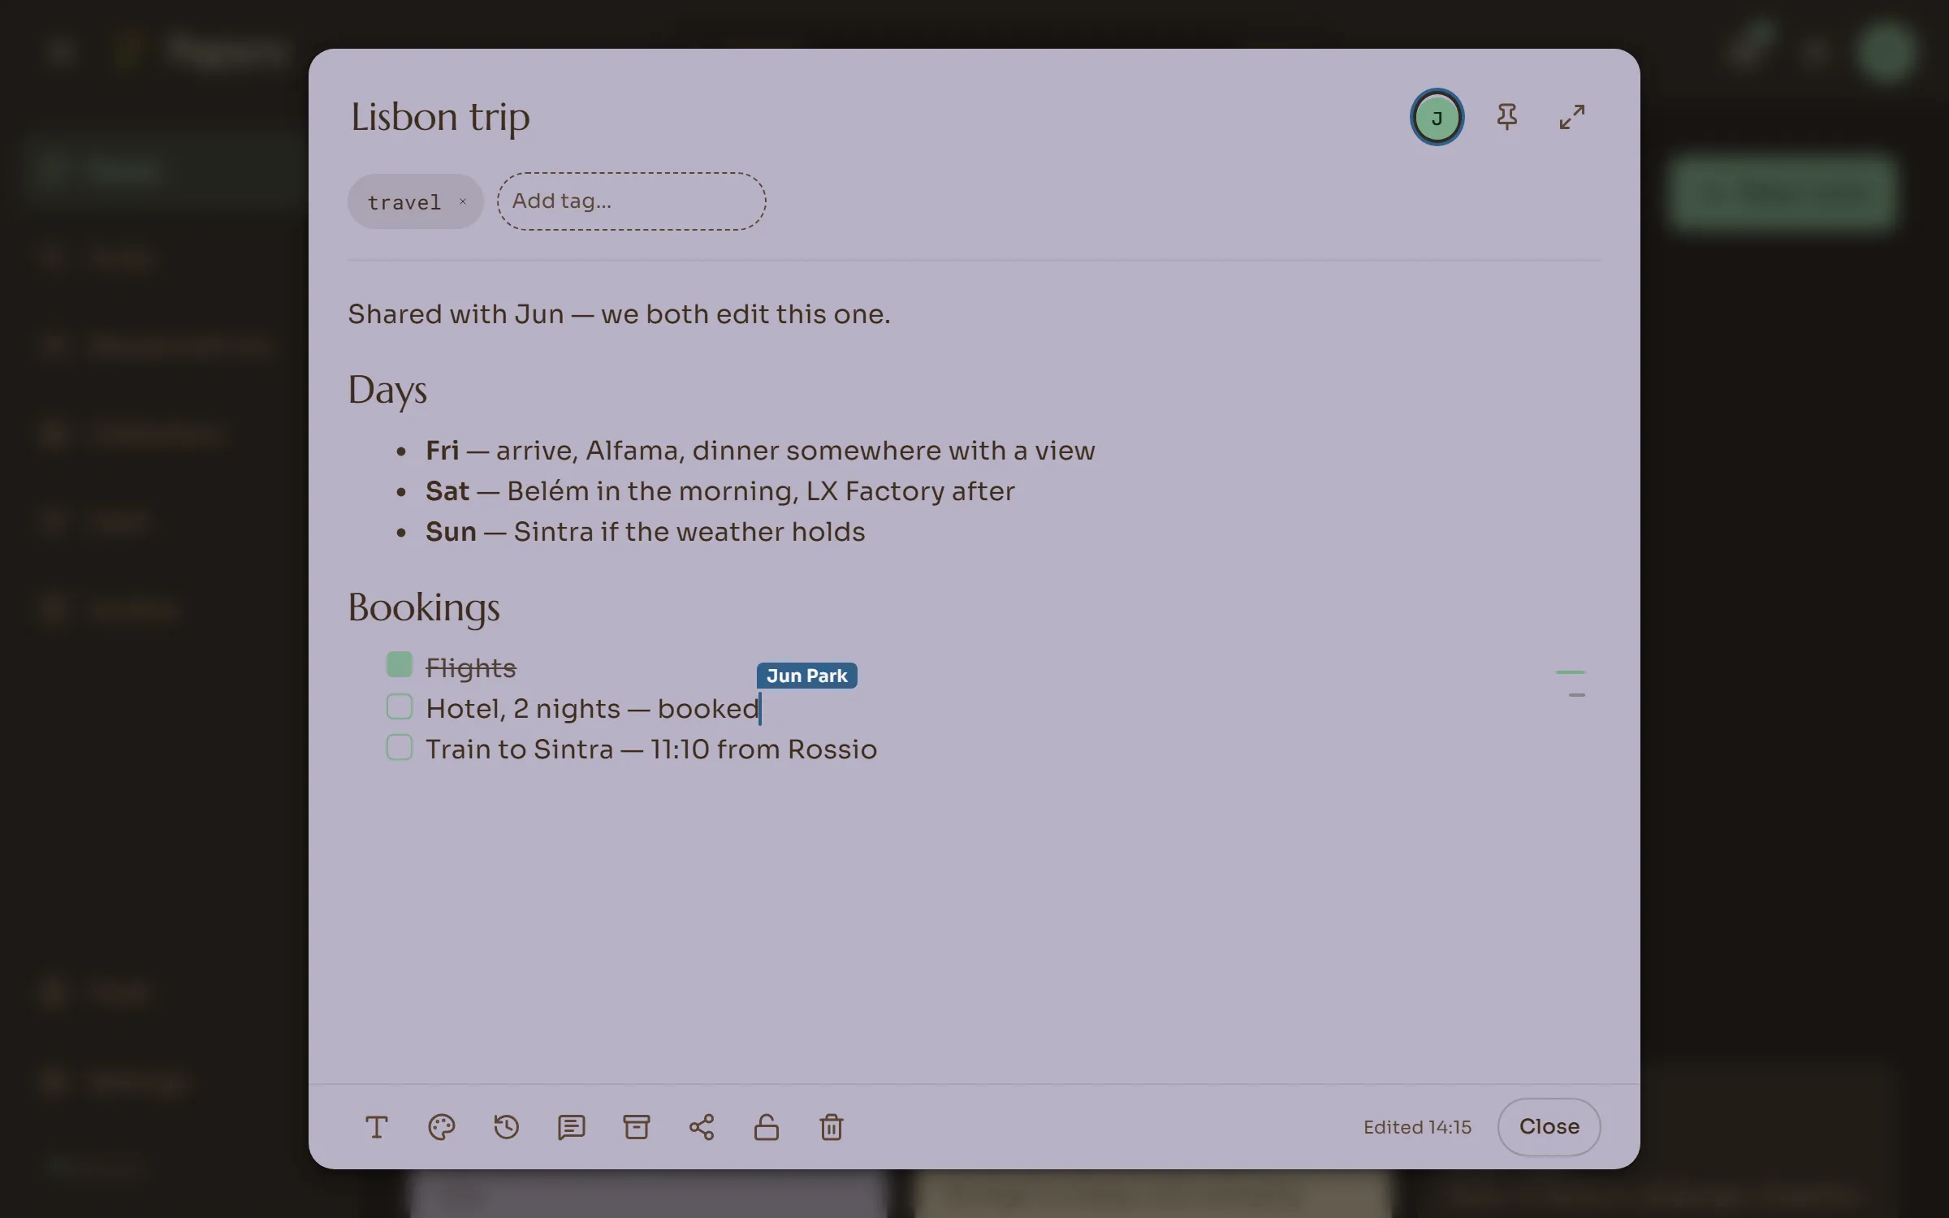Viewport: 1949px width, 1218px height.
Task: Click collaborator avatar J
Action: 1437,118
